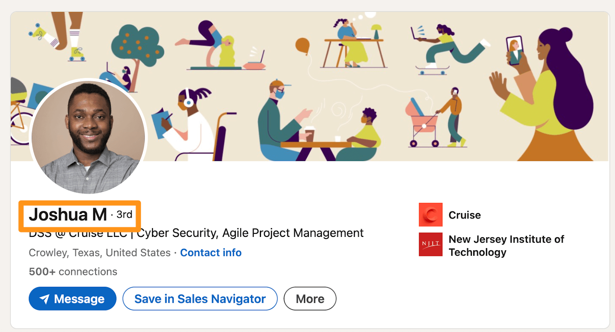Screen dimensions: 615x332
Task: Open the More actions menu
Action: pyautogui.click(x=310, y=299)
